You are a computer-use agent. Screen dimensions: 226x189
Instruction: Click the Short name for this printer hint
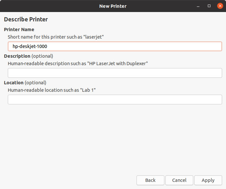coord(56,37)
